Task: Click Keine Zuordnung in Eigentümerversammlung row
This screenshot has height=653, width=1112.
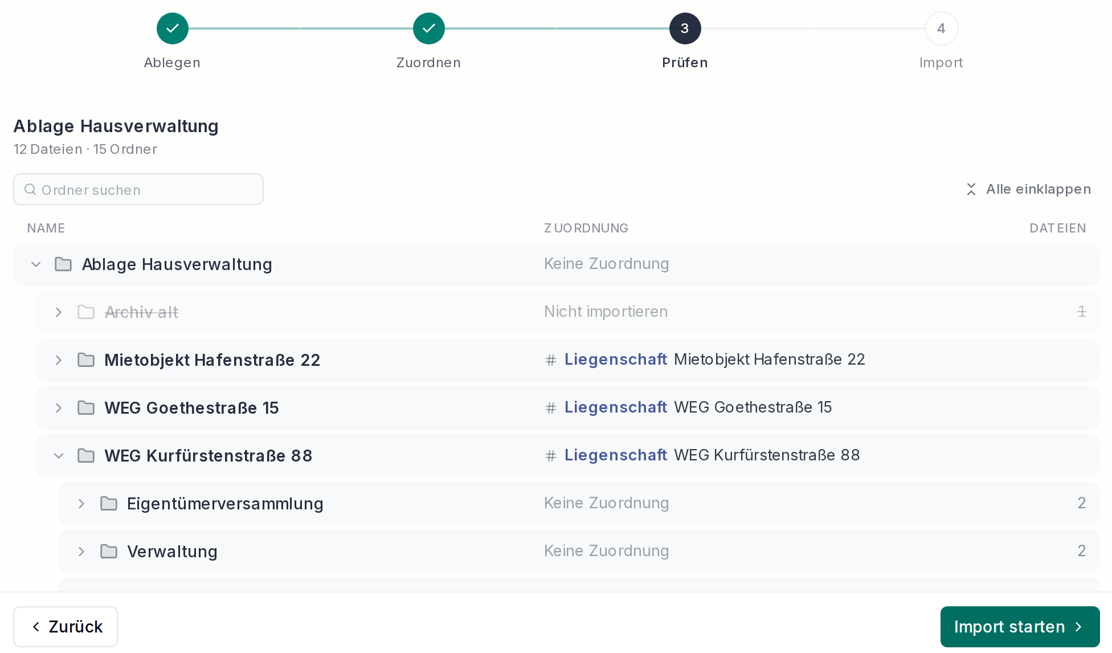Action: (606, 503)
